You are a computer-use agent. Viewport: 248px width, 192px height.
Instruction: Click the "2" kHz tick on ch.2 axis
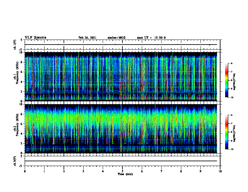22,143
